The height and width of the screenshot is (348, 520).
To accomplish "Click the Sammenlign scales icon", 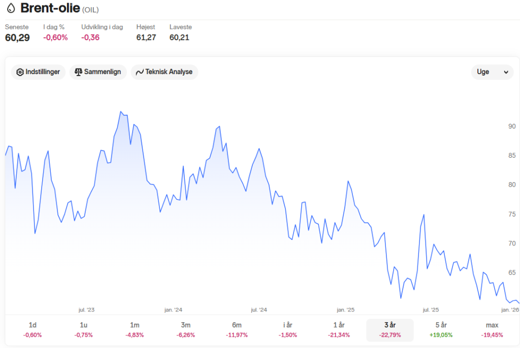I will (78, 72).
